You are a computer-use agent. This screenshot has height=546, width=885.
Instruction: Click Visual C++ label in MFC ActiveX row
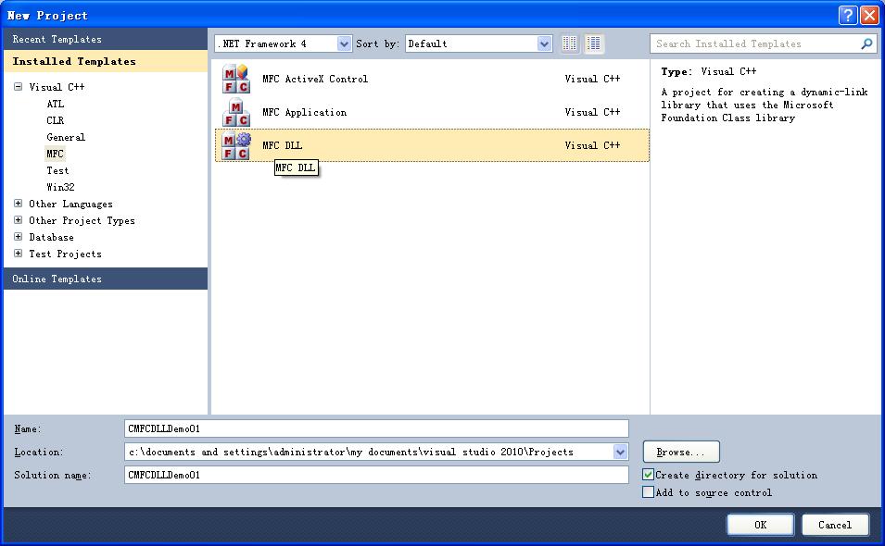pyautogui.click(x=592, y=79)
